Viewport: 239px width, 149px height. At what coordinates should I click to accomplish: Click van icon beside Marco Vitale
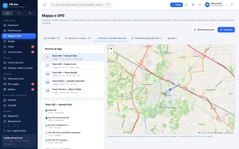pos(48,91)
